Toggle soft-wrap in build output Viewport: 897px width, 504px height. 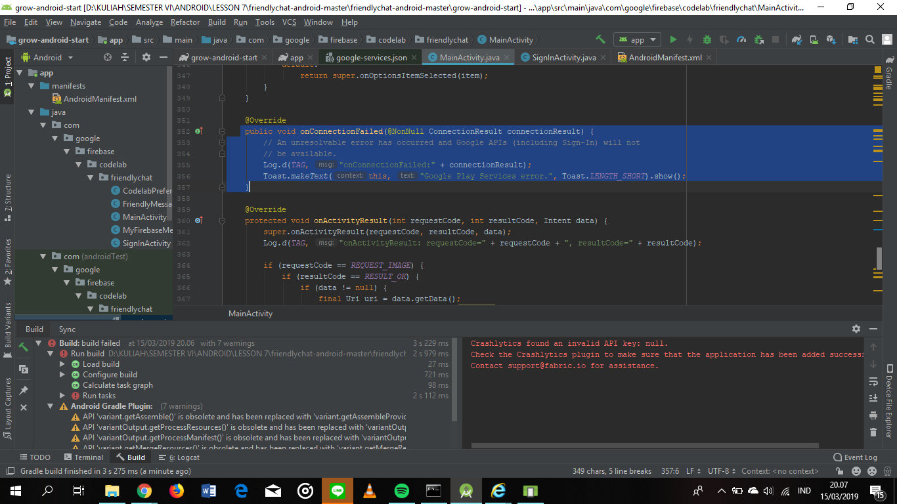[x=873, y=381]
